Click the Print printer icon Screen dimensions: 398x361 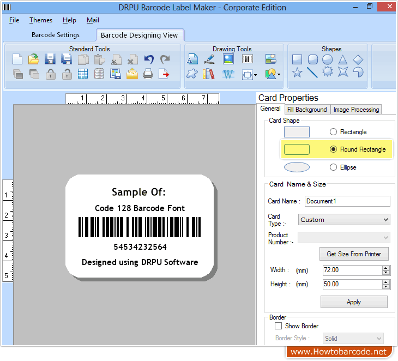point(148,74)
